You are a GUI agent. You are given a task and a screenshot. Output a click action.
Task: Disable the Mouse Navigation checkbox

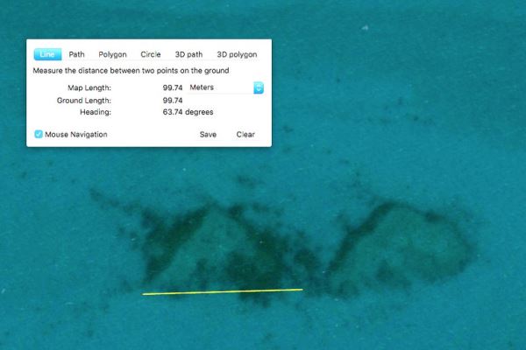[39, 134]
